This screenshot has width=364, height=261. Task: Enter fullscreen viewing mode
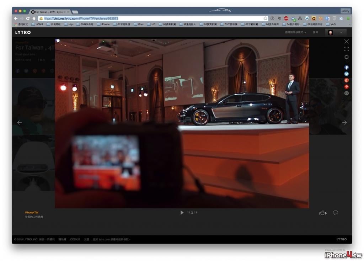346,49
